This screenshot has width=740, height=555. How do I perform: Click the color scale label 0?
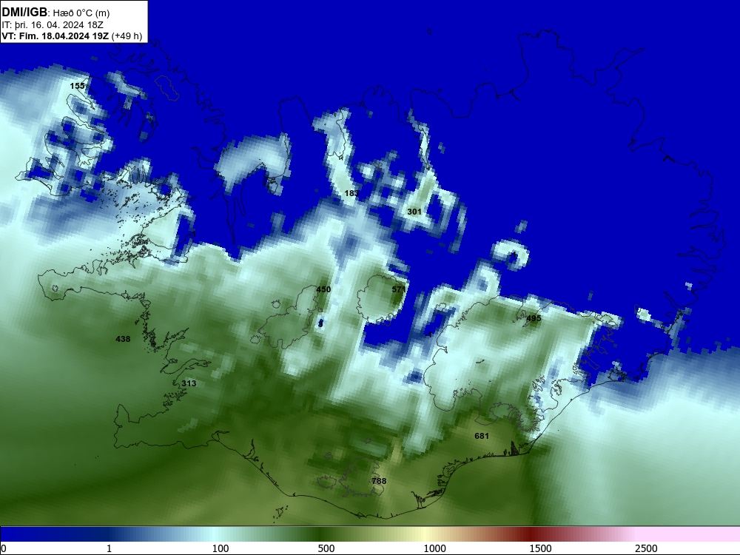coord(4,548)
